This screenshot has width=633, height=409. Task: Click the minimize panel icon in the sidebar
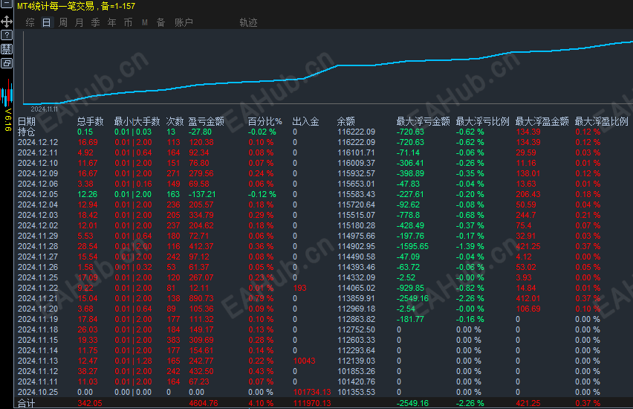pyautogui.click(x=7, y=4)
